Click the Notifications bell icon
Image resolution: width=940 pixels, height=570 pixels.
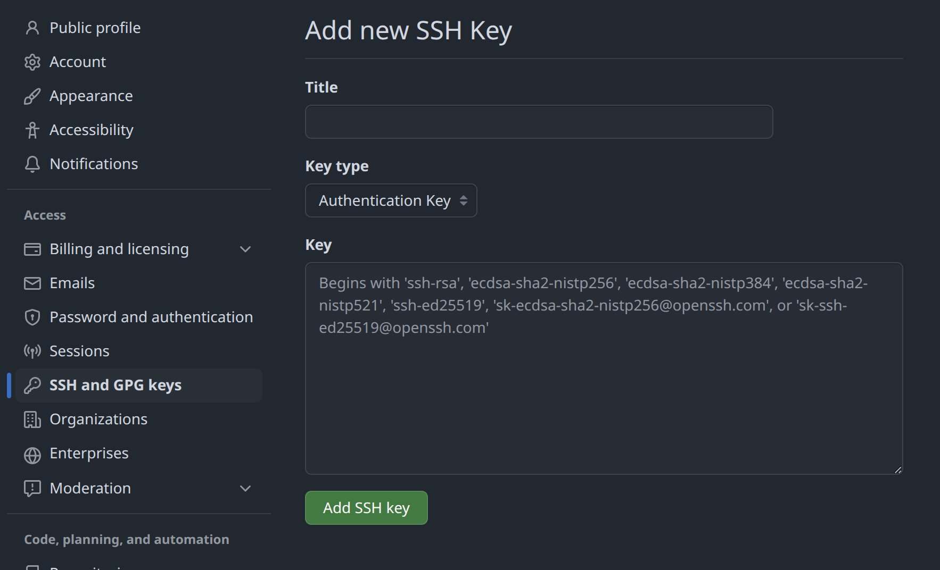coord(32,164)
